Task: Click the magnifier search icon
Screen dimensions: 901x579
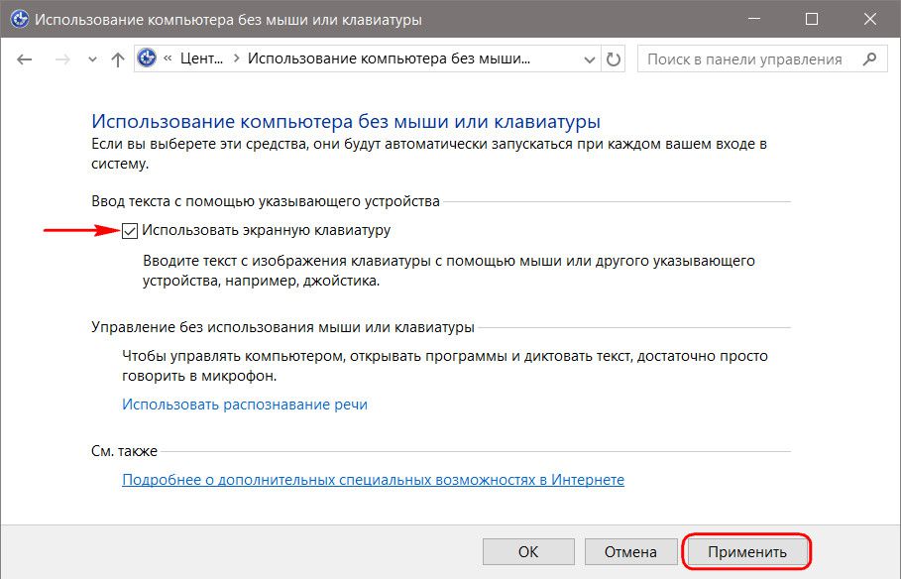Action: (x=870, y=58)
